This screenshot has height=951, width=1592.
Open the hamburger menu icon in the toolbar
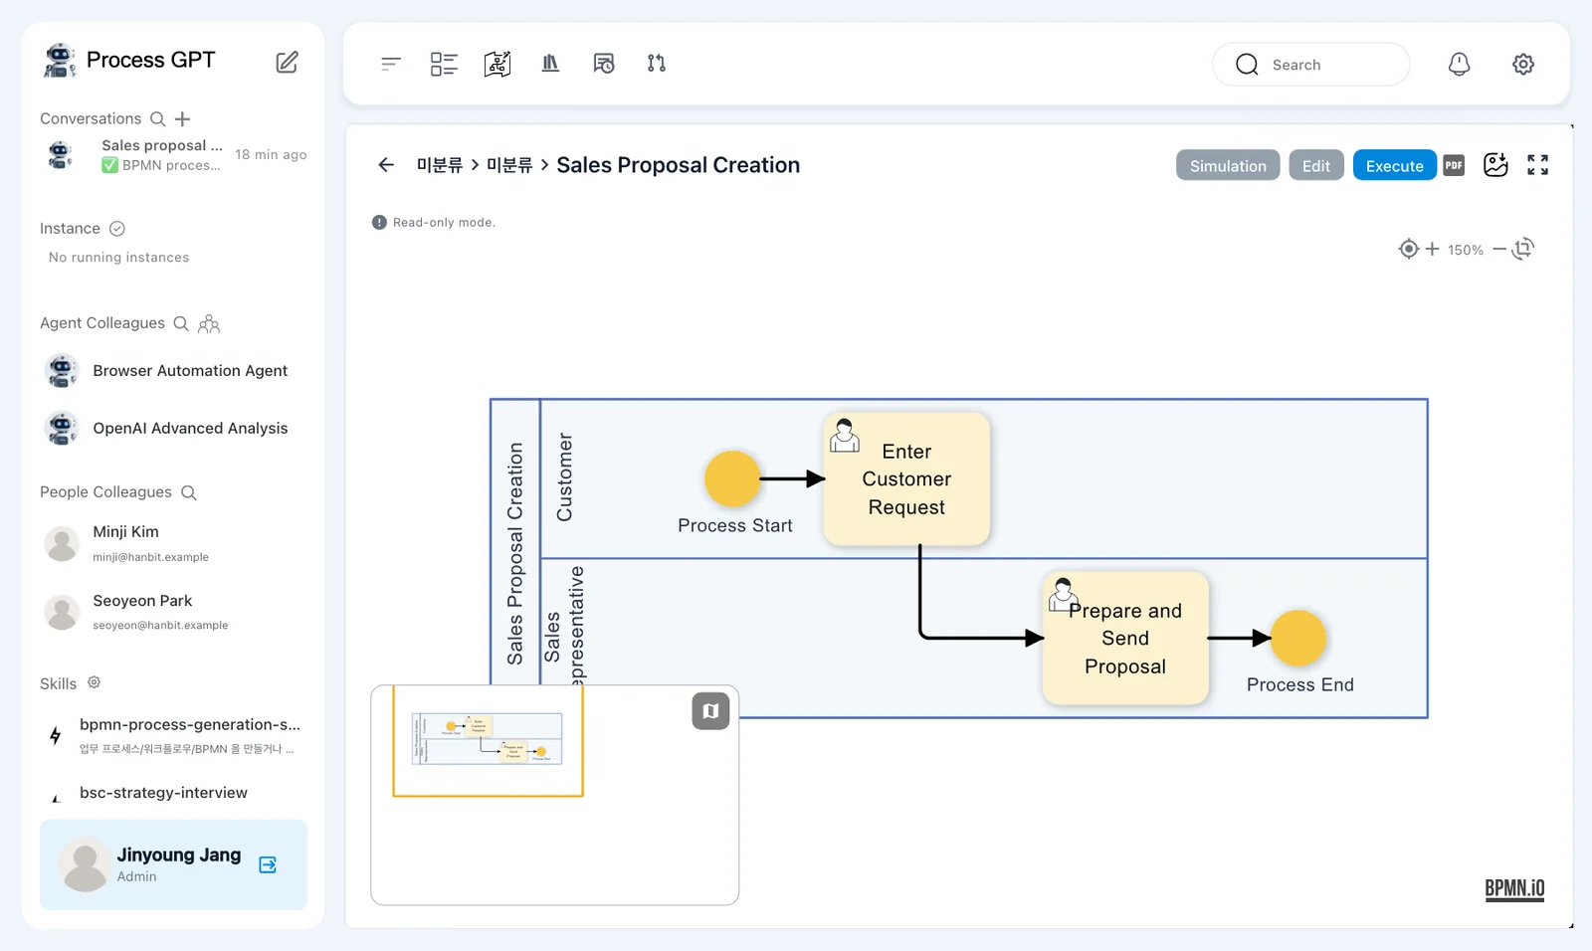390,64
